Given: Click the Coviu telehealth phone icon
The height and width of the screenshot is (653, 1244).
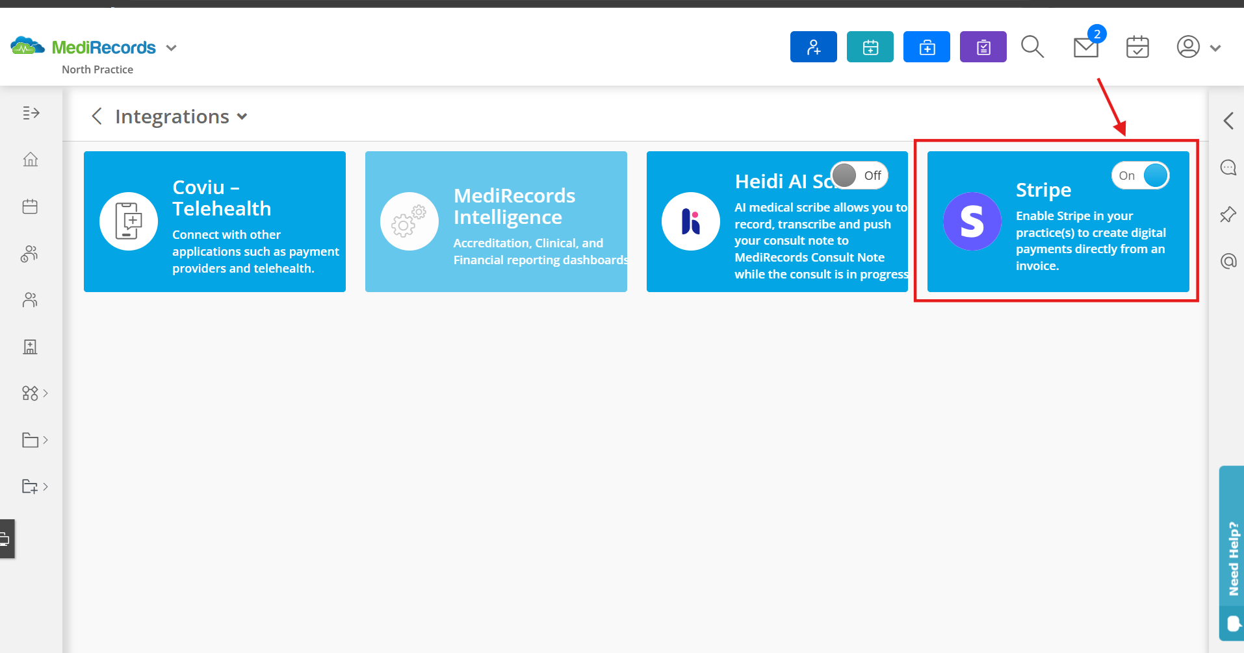Looking at the screenshot, I should pos(129,221).
